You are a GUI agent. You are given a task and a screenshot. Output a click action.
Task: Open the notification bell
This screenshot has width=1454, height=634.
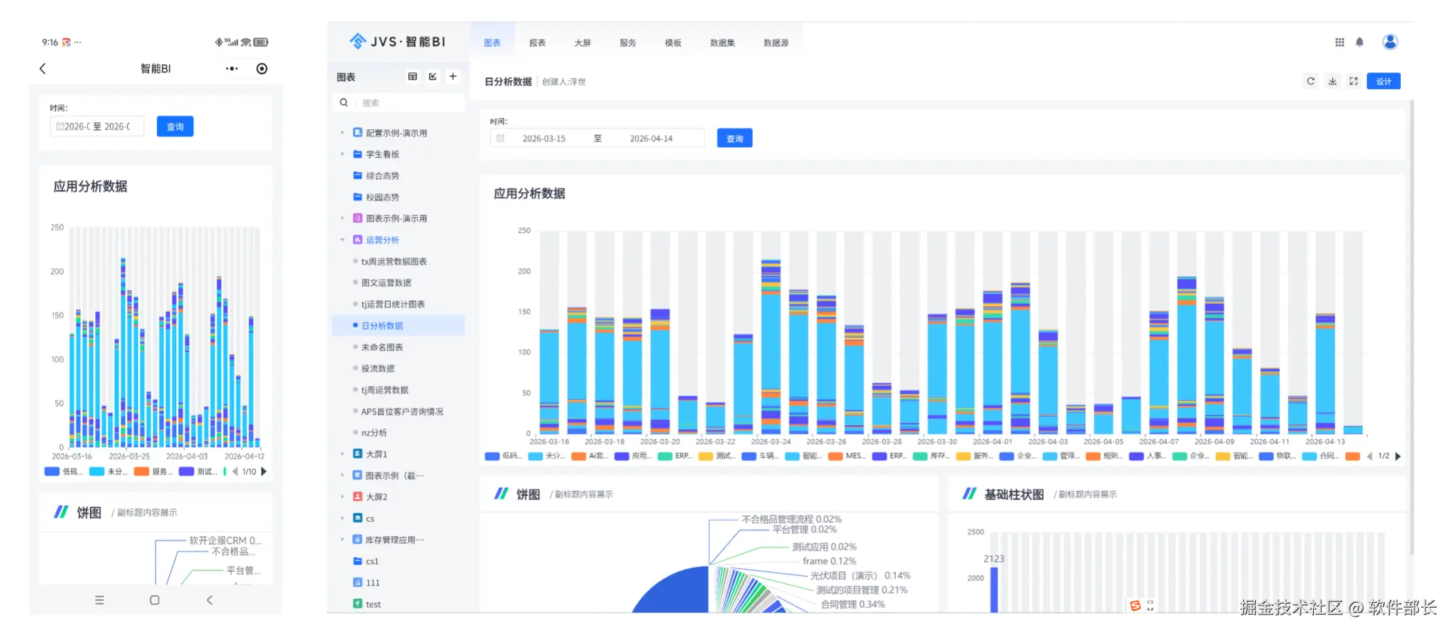(1359, 42)
